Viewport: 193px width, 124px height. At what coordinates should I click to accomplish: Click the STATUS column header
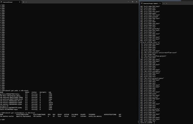click(x=34, y=92)
